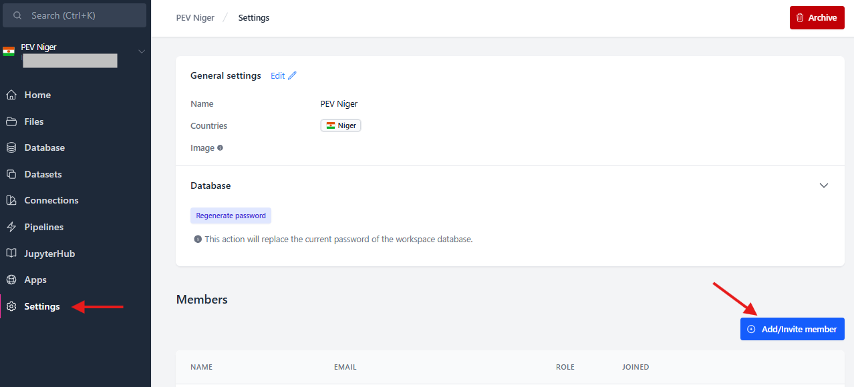Click the JupyterHub book icon
854x387 pixels.
[11, 254]
